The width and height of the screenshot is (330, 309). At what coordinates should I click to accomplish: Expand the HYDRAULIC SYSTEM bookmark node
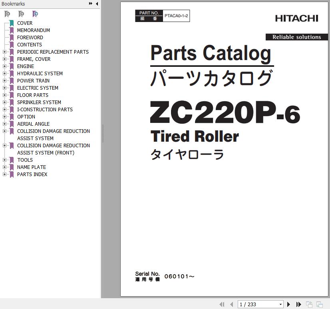[x=4, y=73]
